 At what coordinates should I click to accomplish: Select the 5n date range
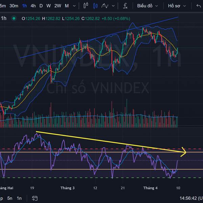tap(10, 198)
